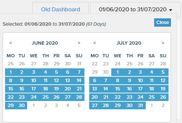Select the JUNE 2020 month heading
This screenshot has height=123, width=182.
[x=45, y=43]
